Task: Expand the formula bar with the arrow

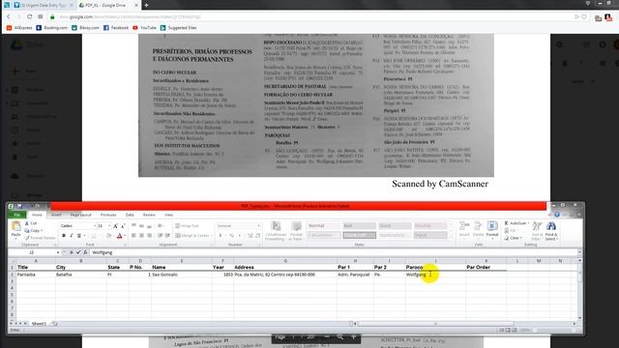Action: (x=579, y=252)
